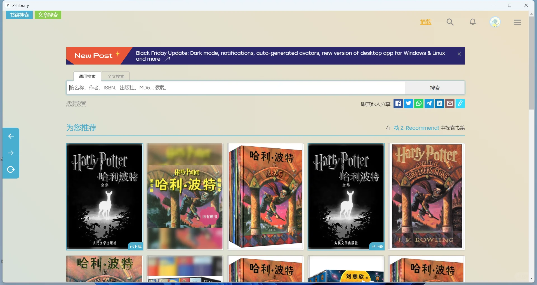Click scrollbar up arrow

531,13
